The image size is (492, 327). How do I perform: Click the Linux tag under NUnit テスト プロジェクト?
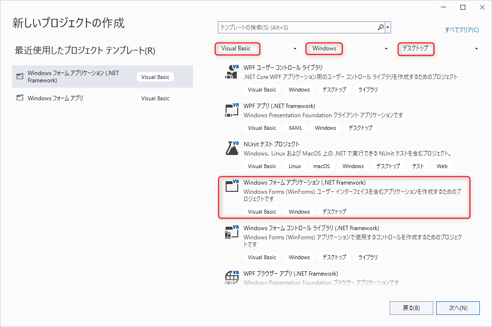pyautogui.click(x=295, y=166)
